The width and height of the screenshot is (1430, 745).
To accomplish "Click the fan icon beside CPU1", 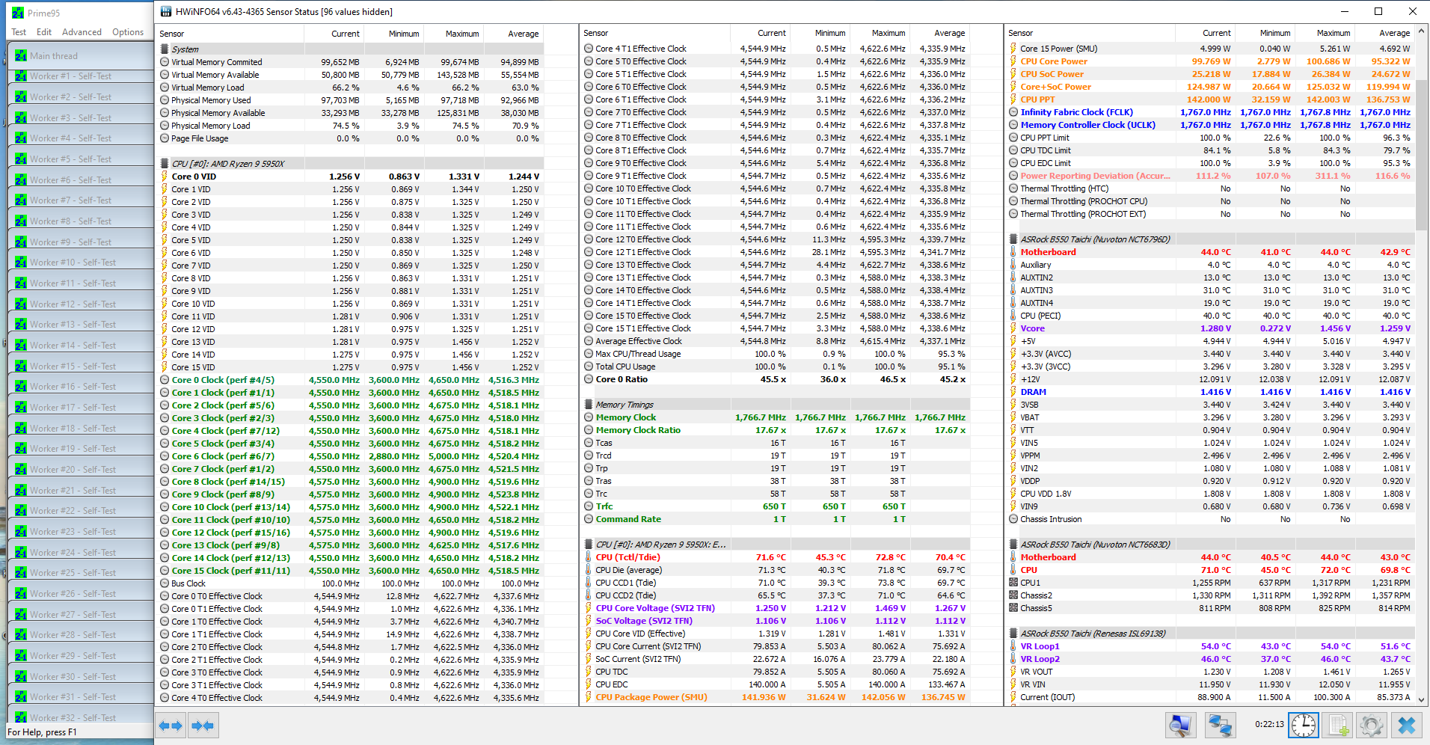I will tap(1013, 583).
